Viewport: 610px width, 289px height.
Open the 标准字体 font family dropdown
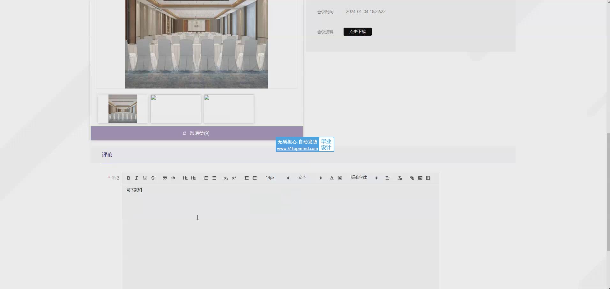[x=364, y=178]
